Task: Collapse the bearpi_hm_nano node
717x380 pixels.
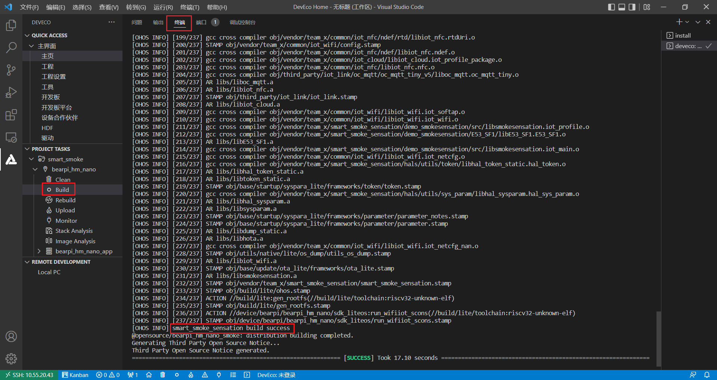Action: point(35,169)
